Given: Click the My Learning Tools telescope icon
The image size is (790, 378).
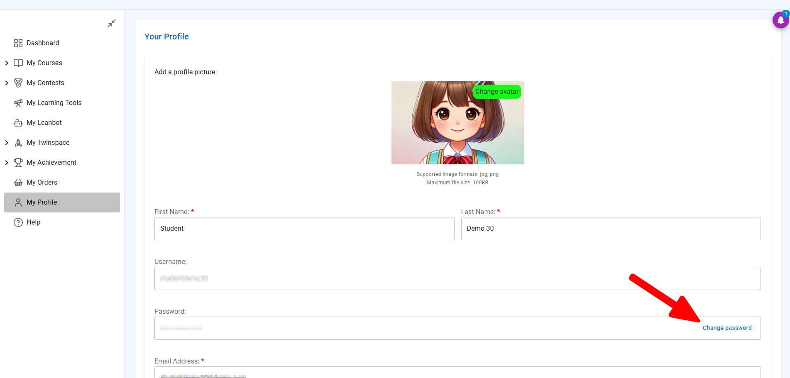Looking at the screenshot, I should tap(18, 103).
